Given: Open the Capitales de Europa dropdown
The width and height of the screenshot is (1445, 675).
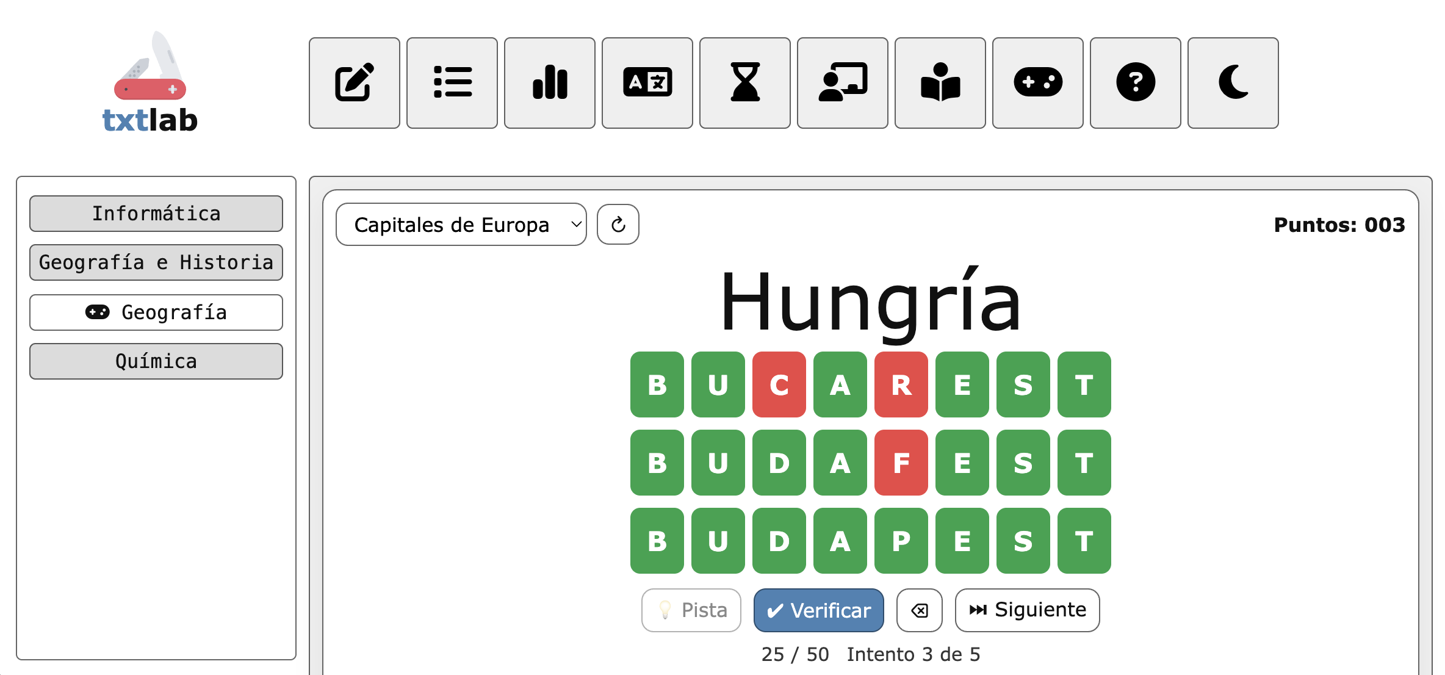Looking at the screenshot, I should [x=461, y=225].
